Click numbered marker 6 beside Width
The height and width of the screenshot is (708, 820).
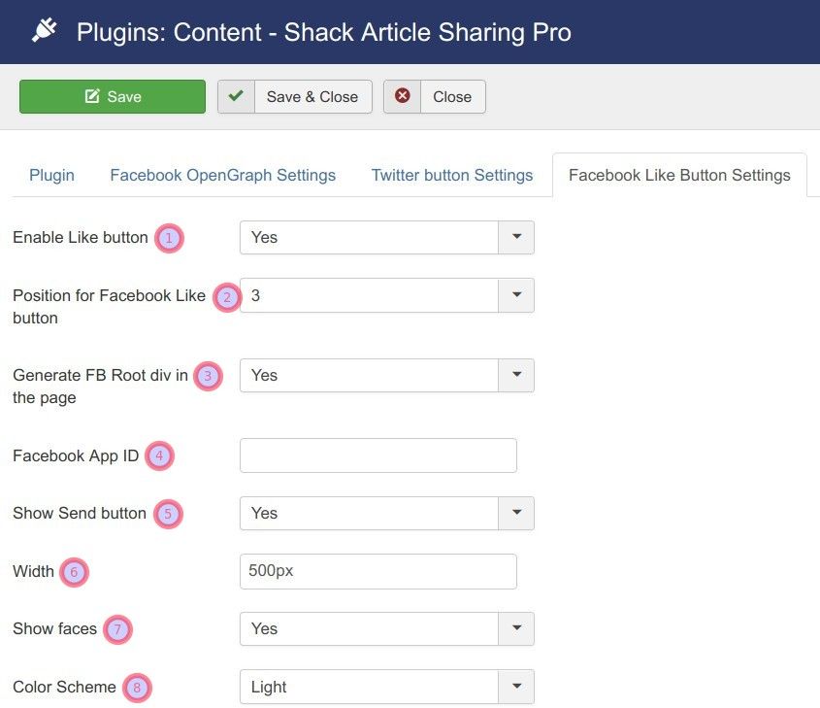point(74,572)
